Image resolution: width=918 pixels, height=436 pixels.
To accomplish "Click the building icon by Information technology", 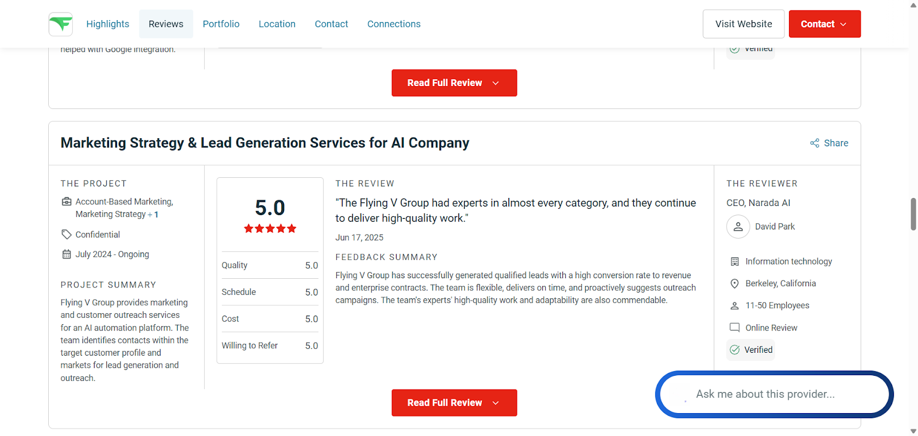I will (734, 262).
